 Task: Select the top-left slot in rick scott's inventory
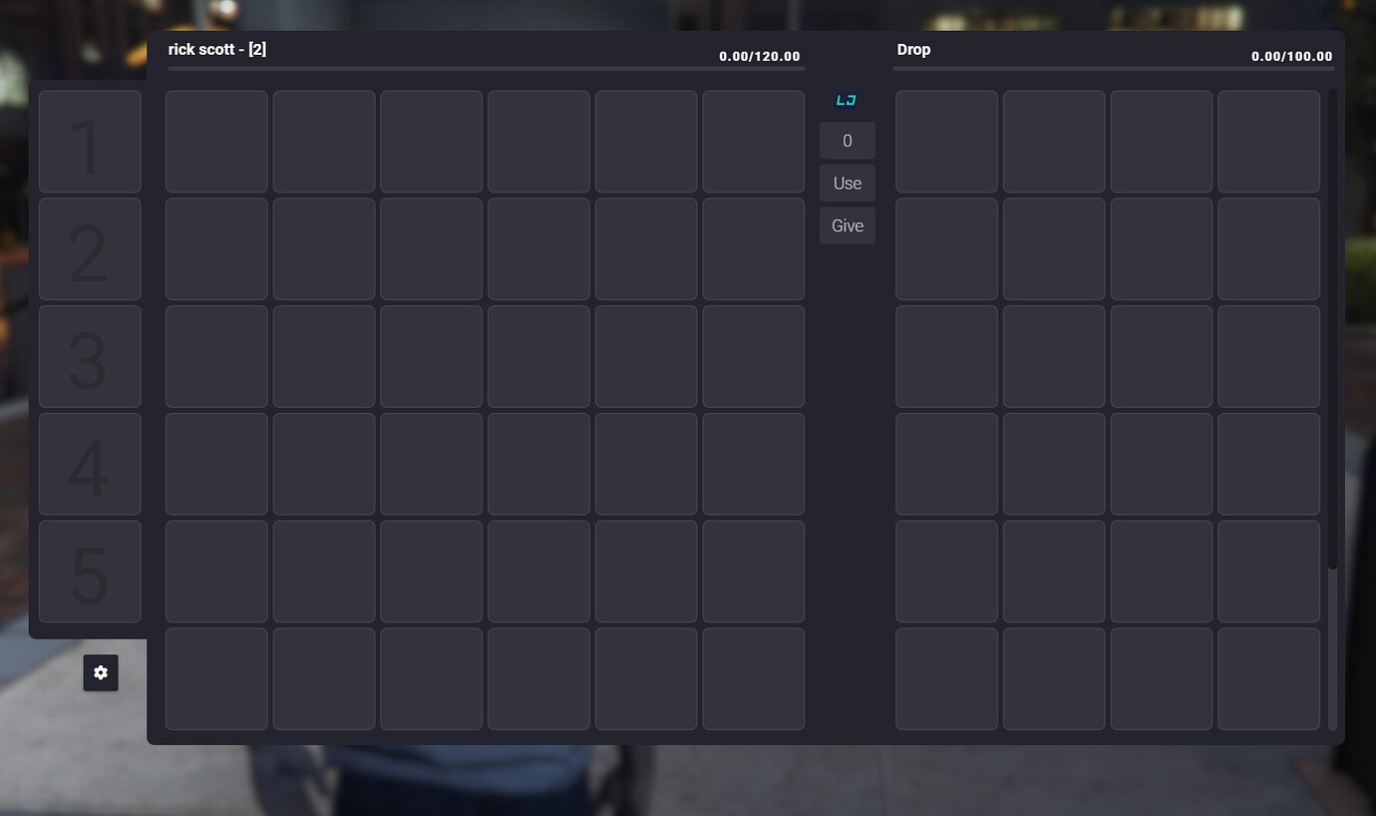click(216, 142)
